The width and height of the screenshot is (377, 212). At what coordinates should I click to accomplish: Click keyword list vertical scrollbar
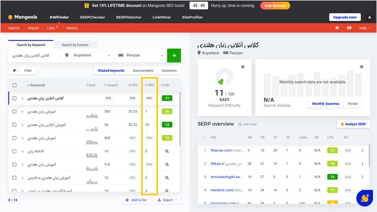180,119
